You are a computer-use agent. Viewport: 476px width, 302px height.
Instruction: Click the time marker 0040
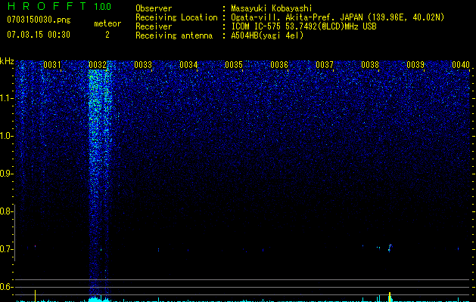(x=461, y=65)
